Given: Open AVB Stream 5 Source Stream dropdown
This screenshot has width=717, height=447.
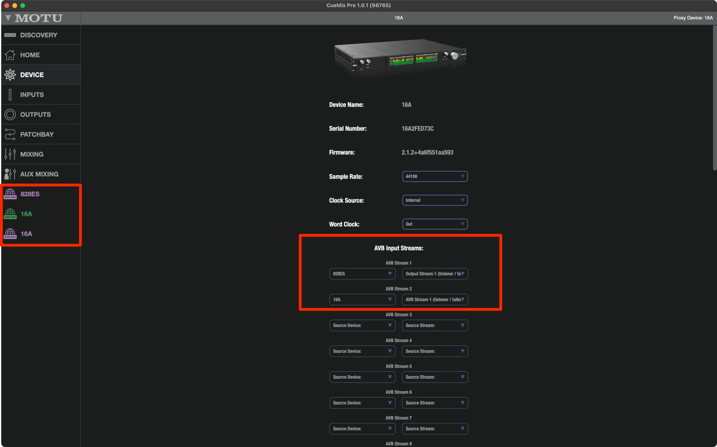Looking at the screenshot, I should click(435, 377).
